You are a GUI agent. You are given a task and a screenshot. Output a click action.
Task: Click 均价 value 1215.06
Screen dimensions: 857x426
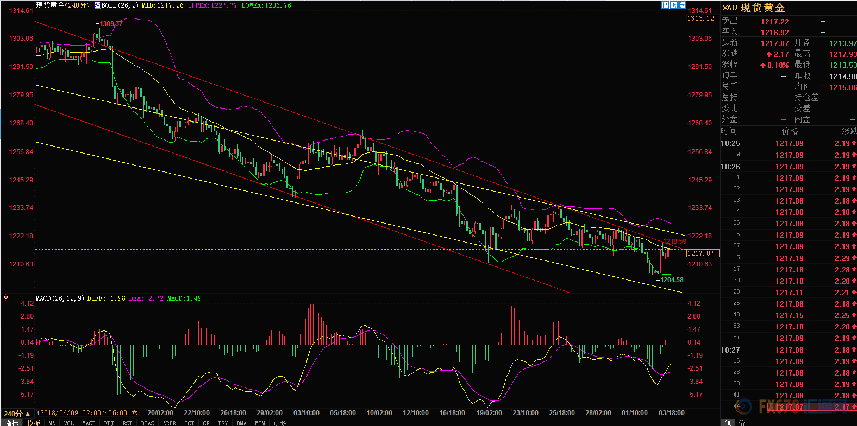tap(843, 87)
